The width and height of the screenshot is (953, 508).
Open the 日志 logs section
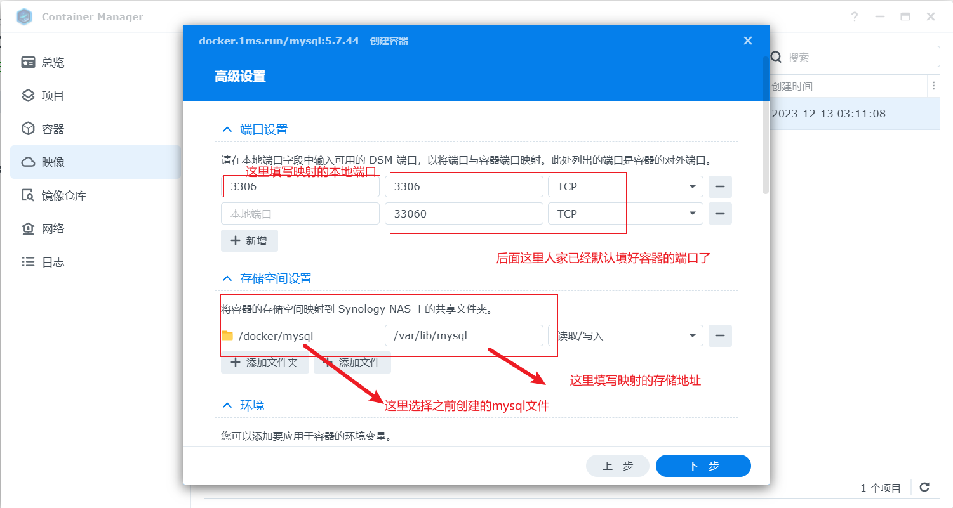(x=95, y=262)
